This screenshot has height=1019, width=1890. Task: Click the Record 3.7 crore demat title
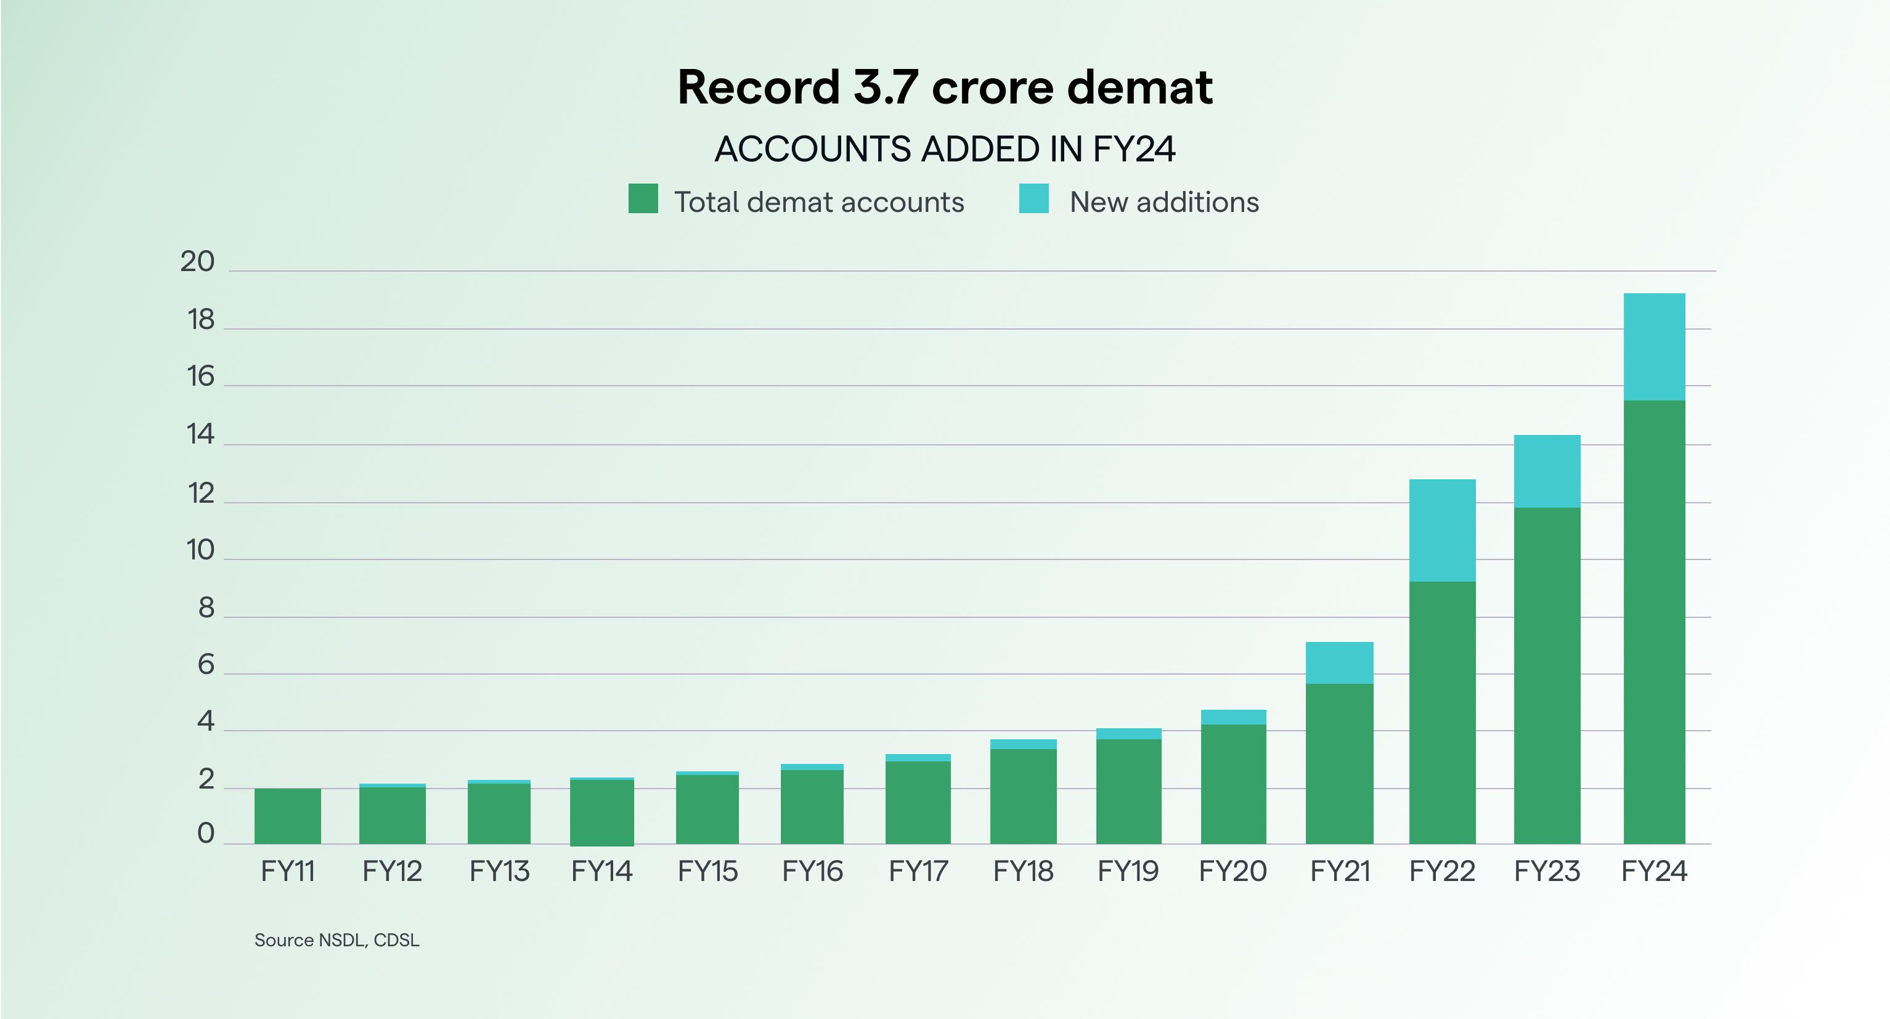(x=945, y=87)
